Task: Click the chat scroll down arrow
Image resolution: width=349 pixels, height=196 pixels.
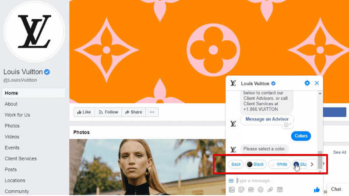Action: 320,171
